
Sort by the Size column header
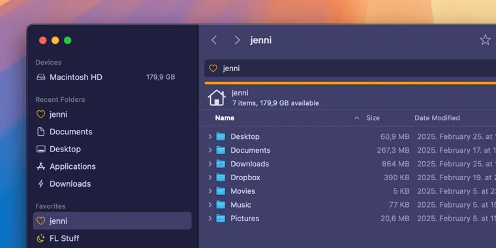[373, 118]
